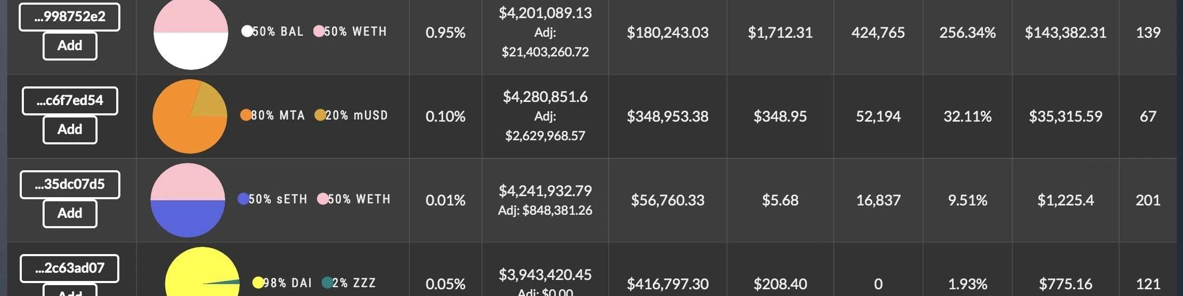Select the blue 50% sETH legend dot
The height and width of the screenshot is (296, 1183).
[243, 199]
